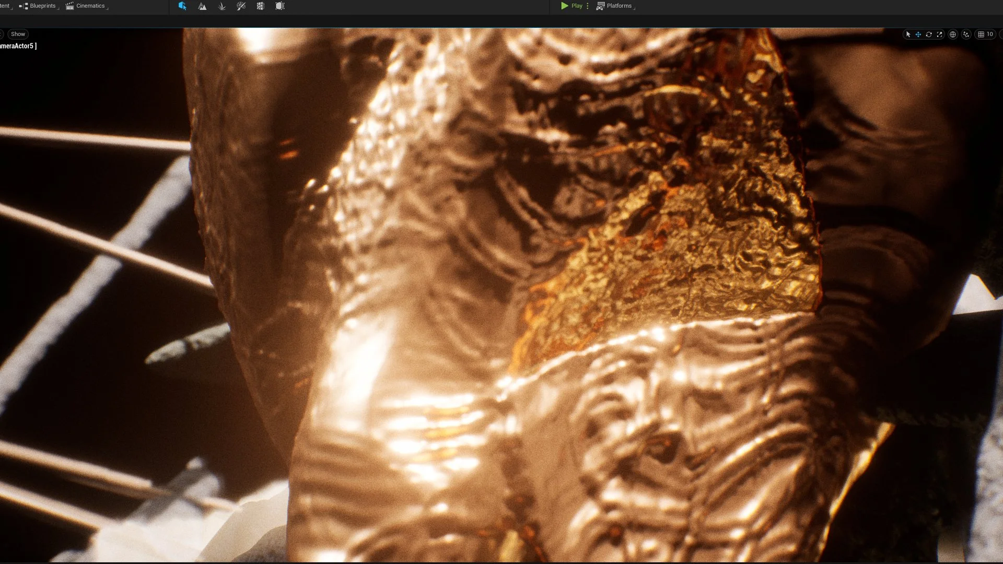Enable the scale gizmo tool
This screenshot has height=564, width=1003.
(939, 34)
